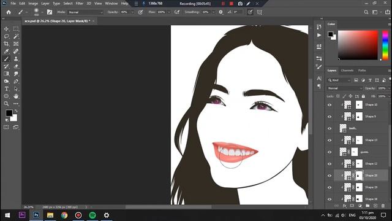Select the Rectangular Marquee tool
Screen dimensions: 392x221
click(x=16, y=29)
